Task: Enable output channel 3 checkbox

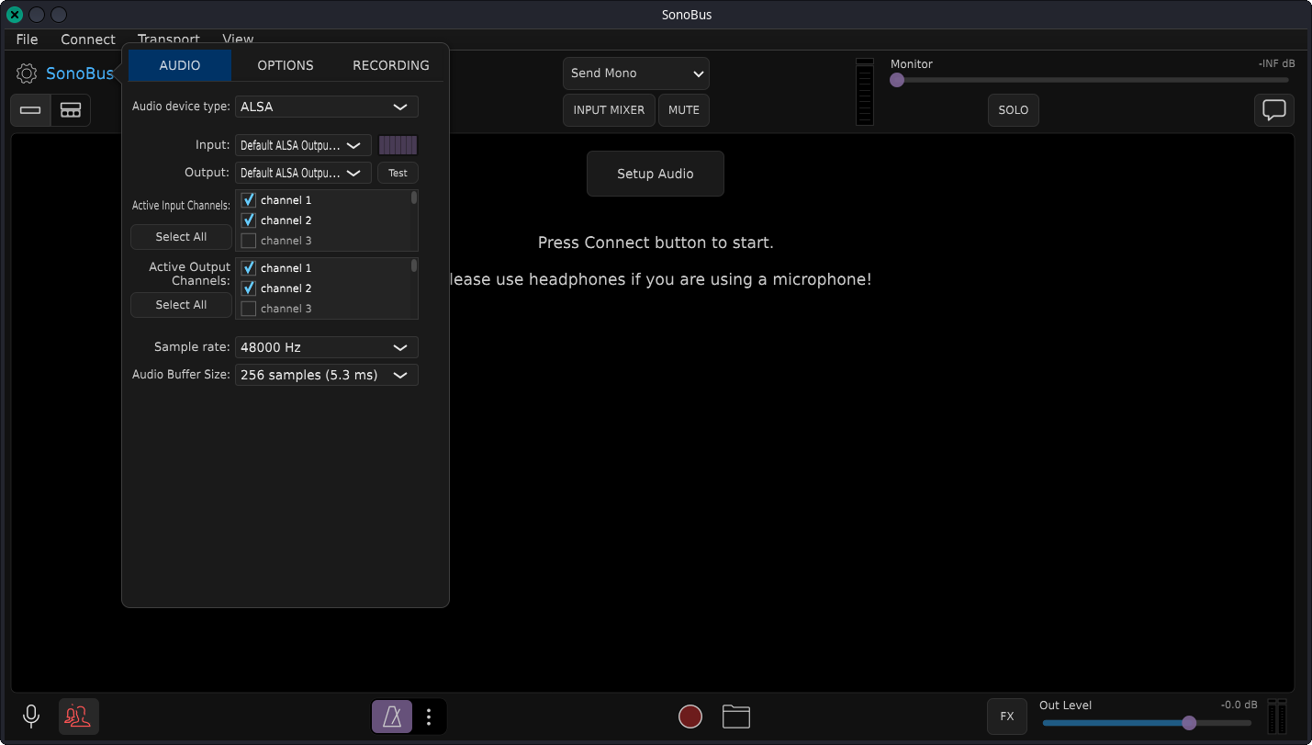Action: (x=248, y=309)
